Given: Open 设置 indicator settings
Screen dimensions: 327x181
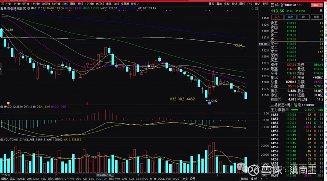Looking at the screenshot, I should (x=192, y=179).
